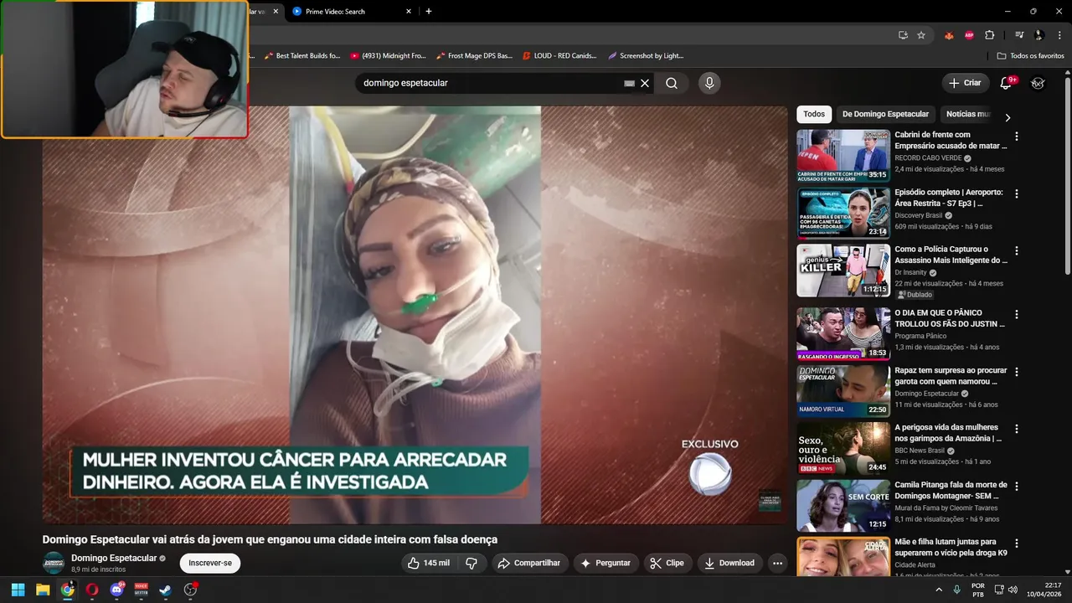Image resolution: width=1072 pixels, height=603 pixels.
Task: Open options for Aeroporto Área Restrita video
Action: [1017, 193]
